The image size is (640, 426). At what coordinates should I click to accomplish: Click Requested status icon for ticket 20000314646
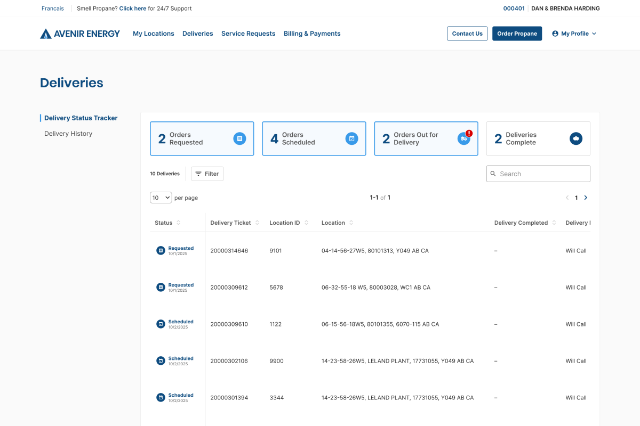(x=161, y=250)
